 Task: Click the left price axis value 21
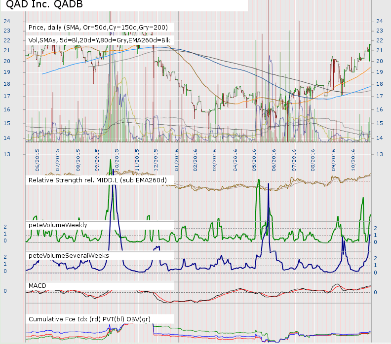(7, 51)
